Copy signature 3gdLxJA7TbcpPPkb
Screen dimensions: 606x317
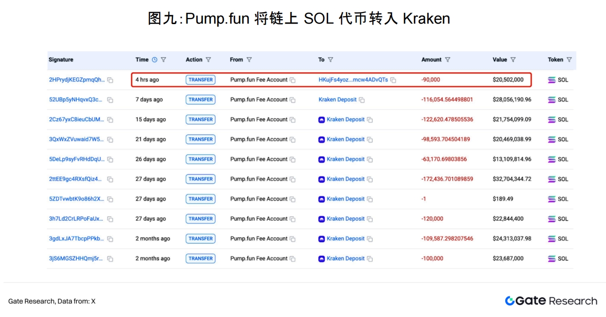tap(110, 239)
